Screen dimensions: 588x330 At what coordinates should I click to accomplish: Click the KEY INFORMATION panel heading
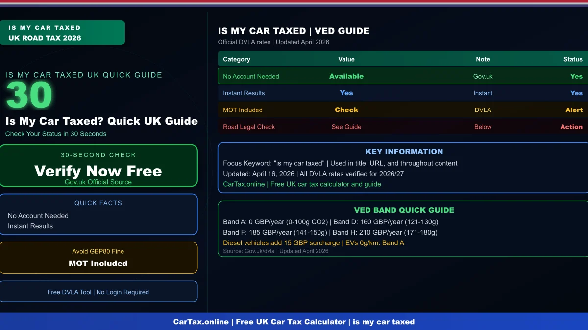click(404, 151)
